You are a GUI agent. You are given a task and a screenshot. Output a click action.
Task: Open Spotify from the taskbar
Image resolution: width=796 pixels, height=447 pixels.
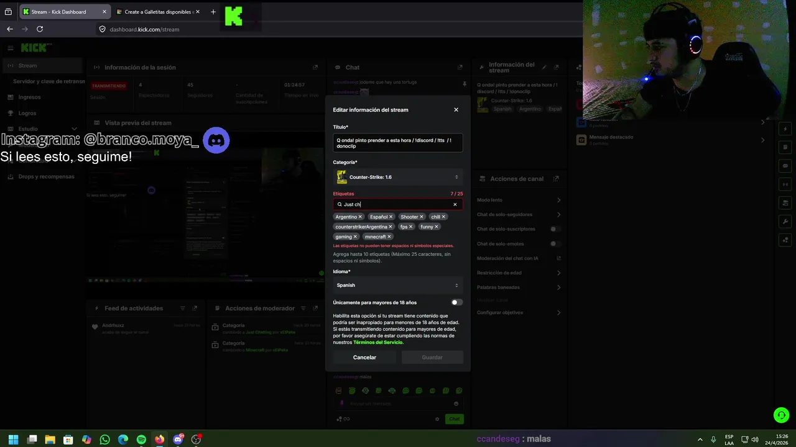coord(141,440)
